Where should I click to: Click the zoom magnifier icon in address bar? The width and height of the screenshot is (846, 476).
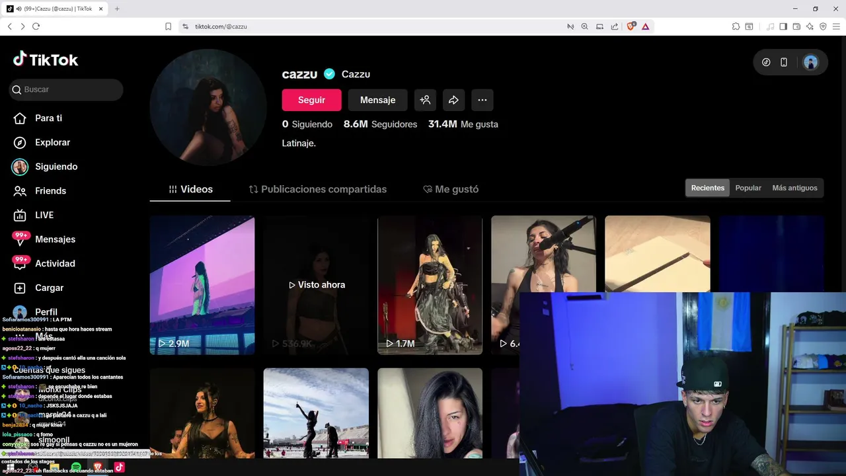tap(584, 26)
